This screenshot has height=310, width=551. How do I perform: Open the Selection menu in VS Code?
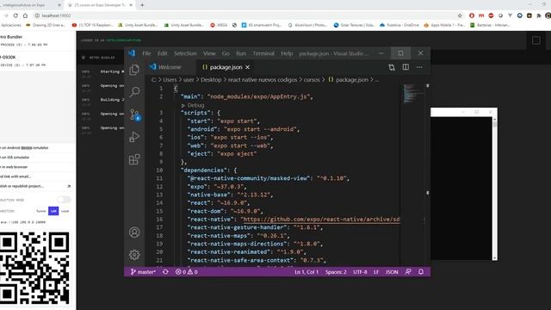pyautogui.click(x=185, y=53)
